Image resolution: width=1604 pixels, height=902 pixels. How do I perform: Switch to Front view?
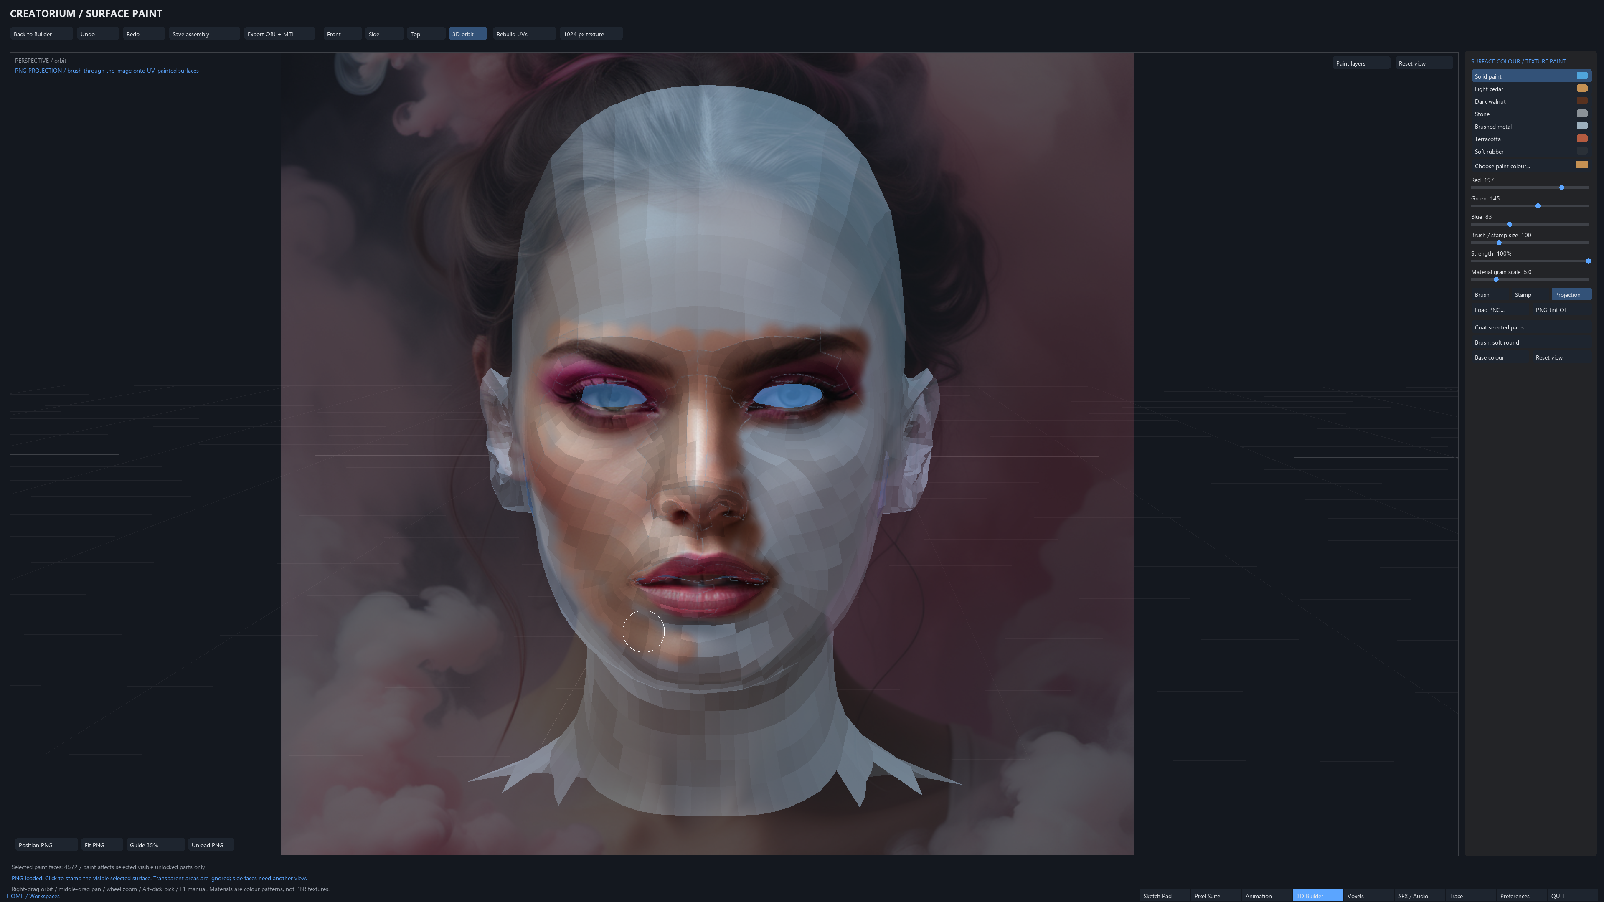coord(343,34)
